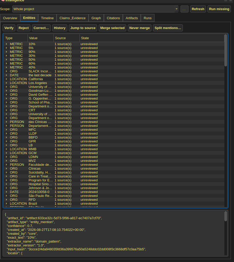This screenshot has width=234, height=262.
Task: Open the Runs tab
Action: pos(148,18)
